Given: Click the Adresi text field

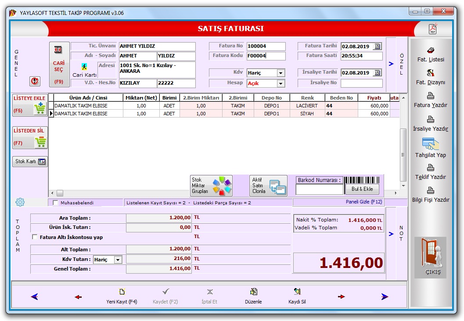Looking at the screenshot, I should [x=157, y=70].
